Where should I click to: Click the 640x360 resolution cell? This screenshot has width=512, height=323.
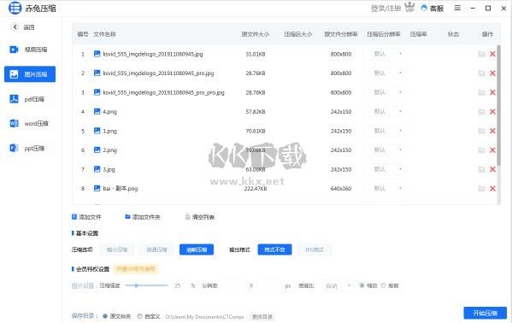pos(341,189)
